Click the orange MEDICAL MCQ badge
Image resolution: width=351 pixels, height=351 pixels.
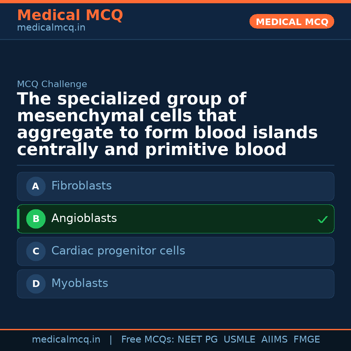[x=292, y=21]
